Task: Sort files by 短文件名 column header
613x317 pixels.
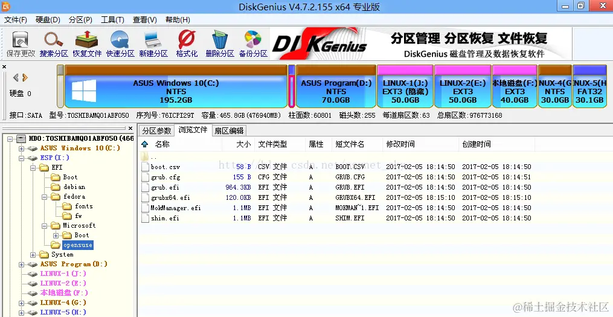Action: (x=350, y=144)
